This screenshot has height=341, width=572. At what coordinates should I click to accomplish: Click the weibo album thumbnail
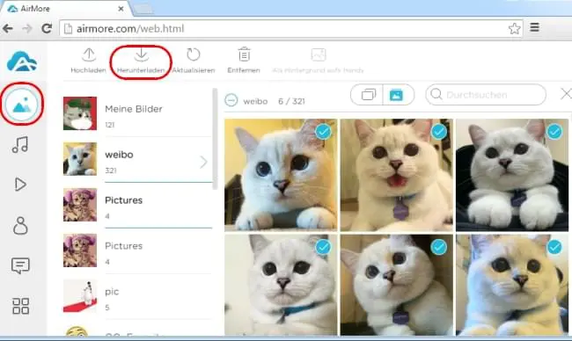(x=80, y=159)
